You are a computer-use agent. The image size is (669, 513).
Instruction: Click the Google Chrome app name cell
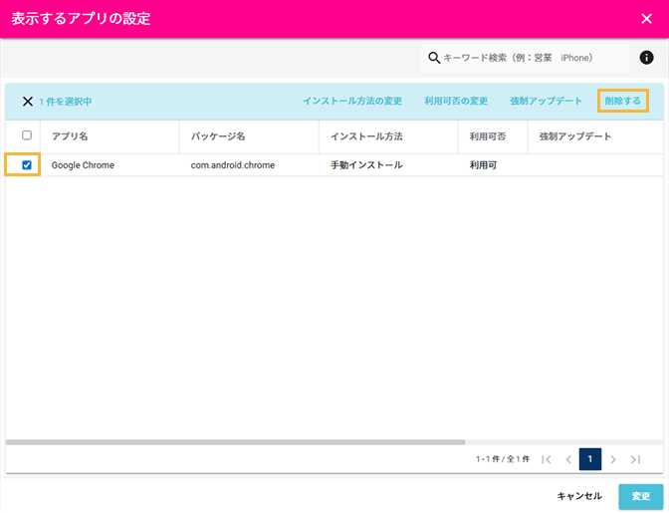tap(83, 165)
